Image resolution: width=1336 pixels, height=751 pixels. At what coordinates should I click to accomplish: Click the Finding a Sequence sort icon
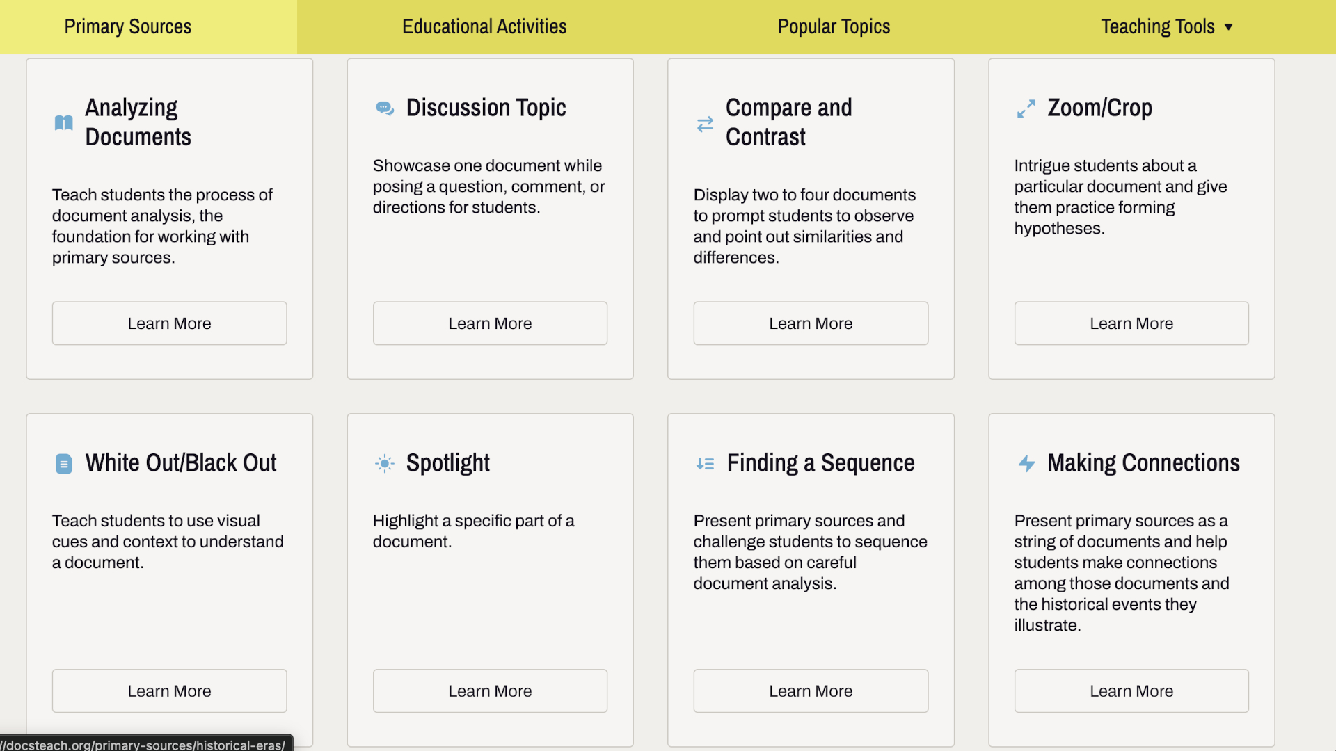point(705,464)
